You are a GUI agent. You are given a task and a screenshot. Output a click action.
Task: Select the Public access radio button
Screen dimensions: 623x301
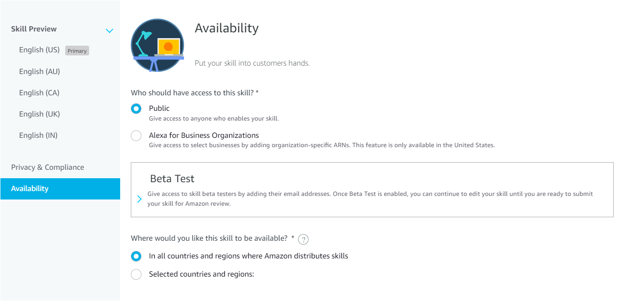[136, 108]
